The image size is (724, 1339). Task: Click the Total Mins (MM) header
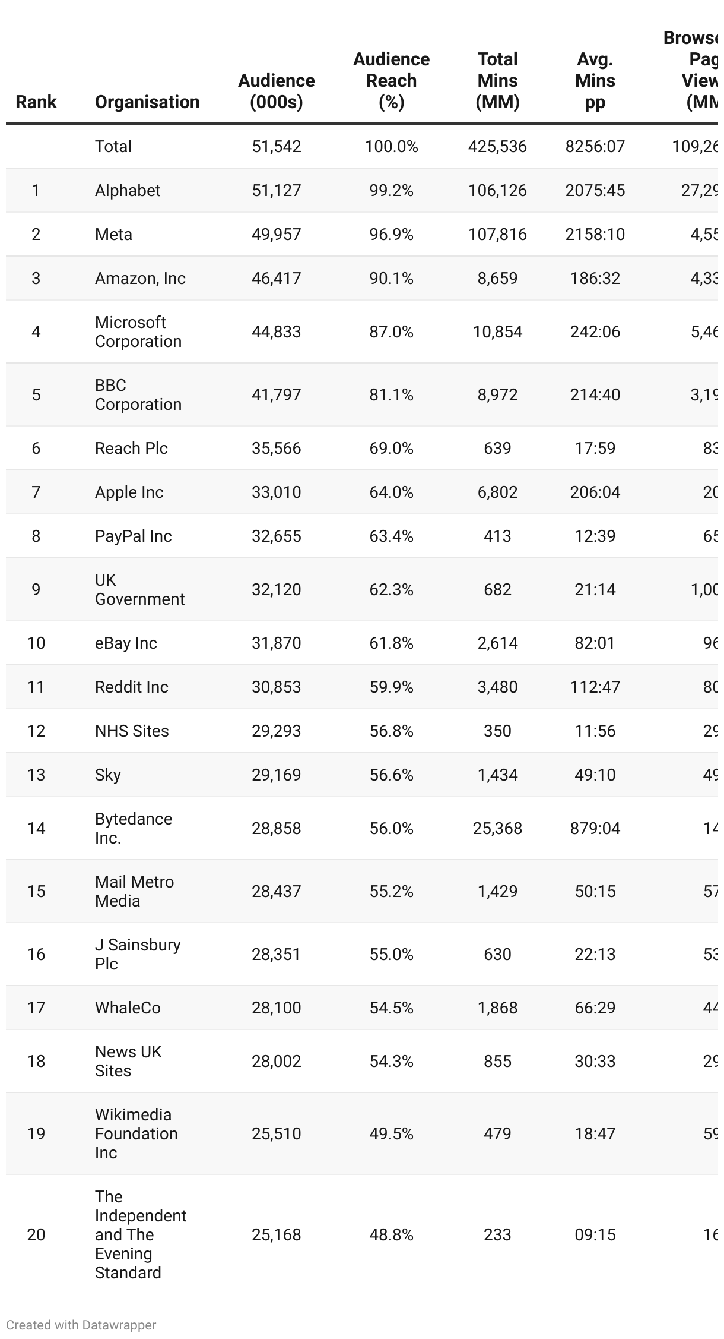[x=497, y=80]
